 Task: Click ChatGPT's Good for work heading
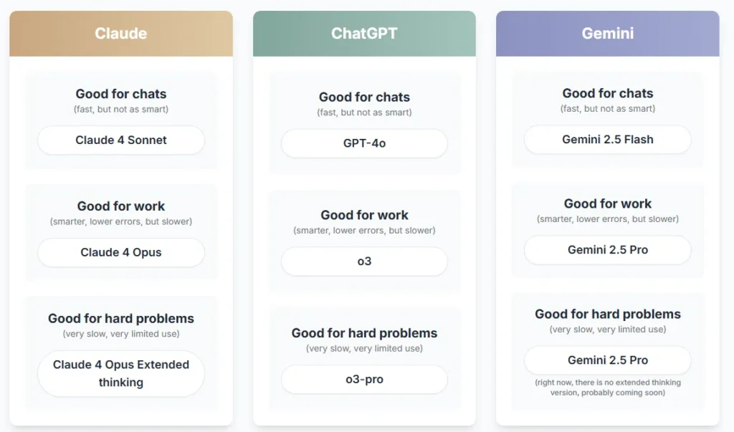(x=364, y=215)
